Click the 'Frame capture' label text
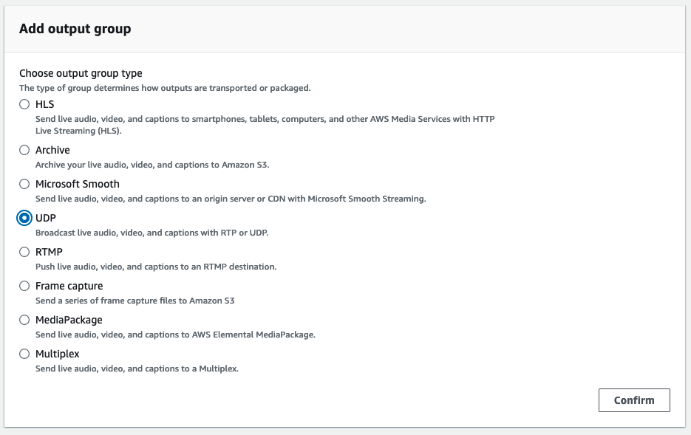The height and width of the screenshot is (435, 691). click(x=69, y=286)
